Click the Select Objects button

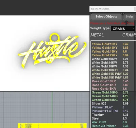pyautogui.click(x=106, y=17)
